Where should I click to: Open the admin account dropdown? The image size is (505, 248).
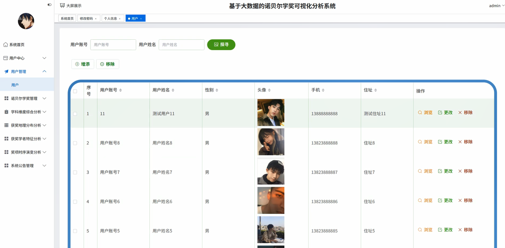497,6
